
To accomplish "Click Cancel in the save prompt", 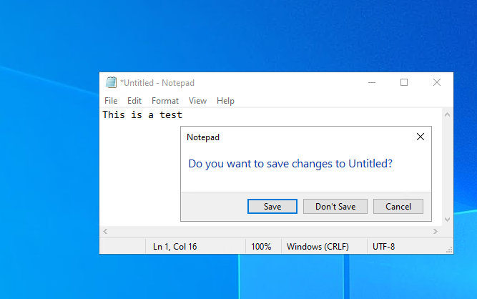I will [x=398, y=207].
